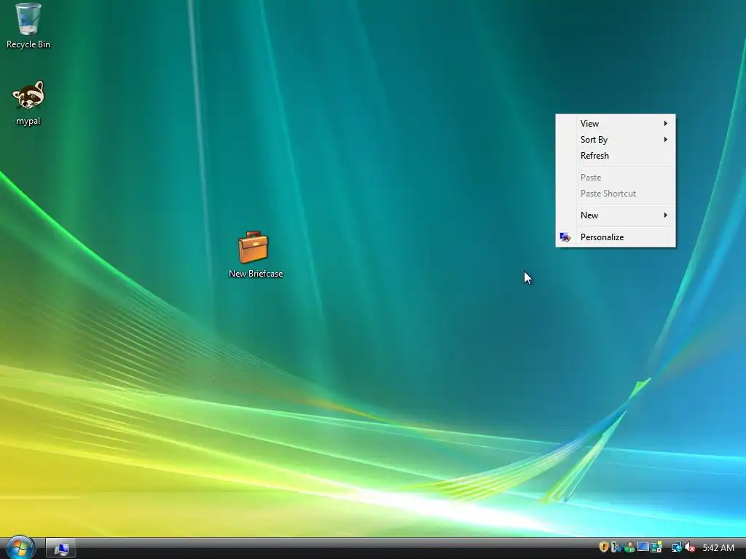
Task: Expand the View submenu arrow
Action: point(666,124)
